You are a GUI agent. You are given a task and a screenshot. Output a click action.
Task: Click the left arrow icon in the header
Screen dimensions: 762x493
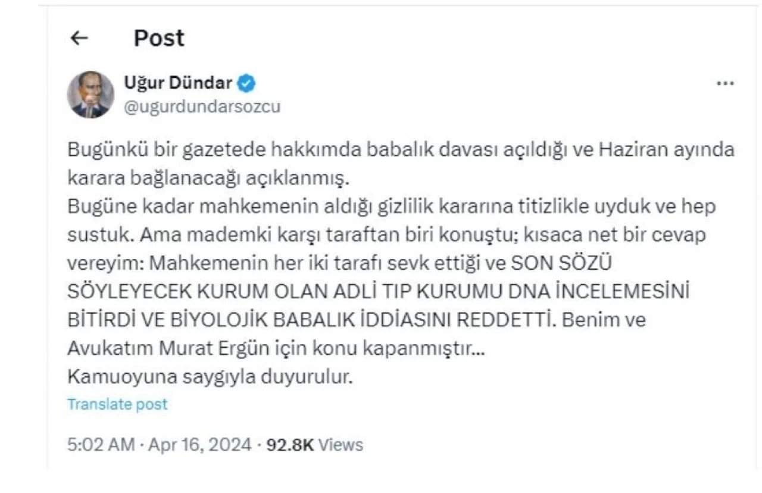point(78,38)
